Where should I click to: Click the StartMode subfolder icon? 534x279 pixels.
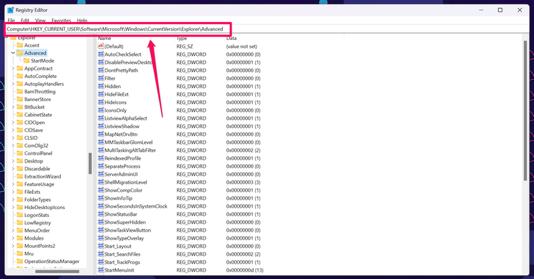click(27, 61)
